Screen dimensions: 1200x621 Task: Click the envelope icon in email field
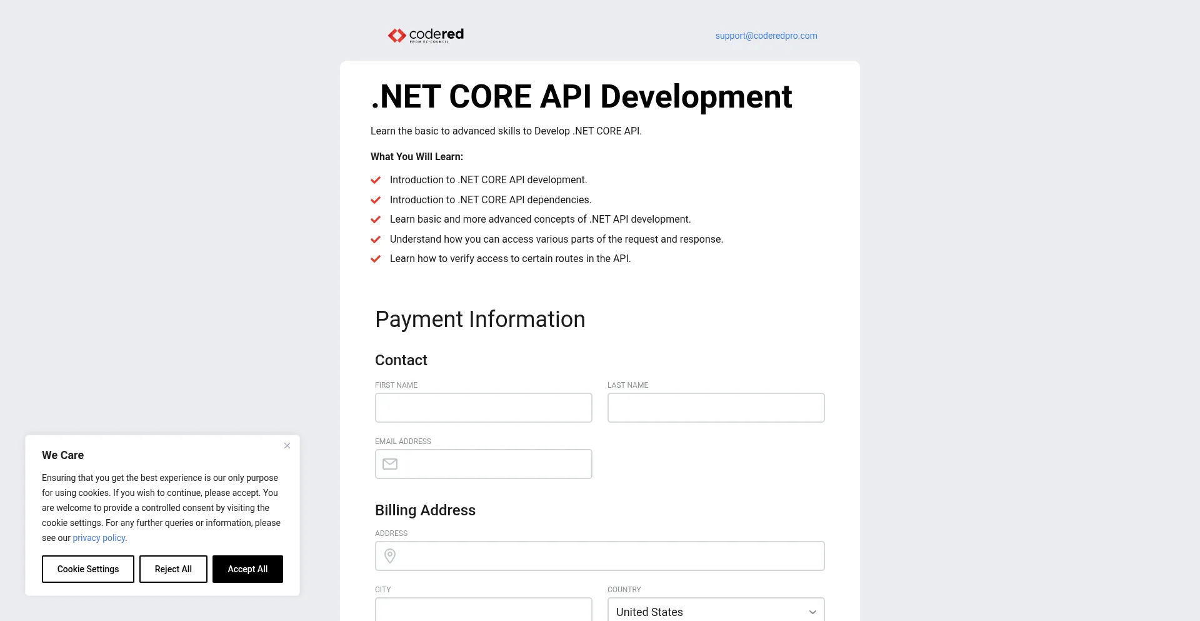(390, 464)
